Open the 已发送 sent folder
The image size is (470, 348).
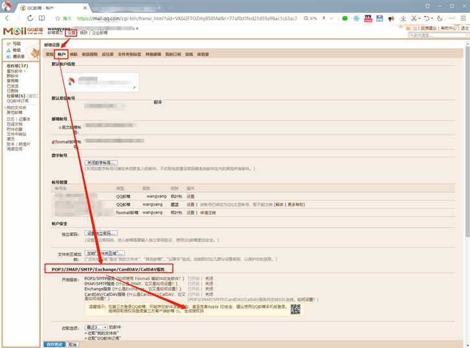tap(12, 85)
